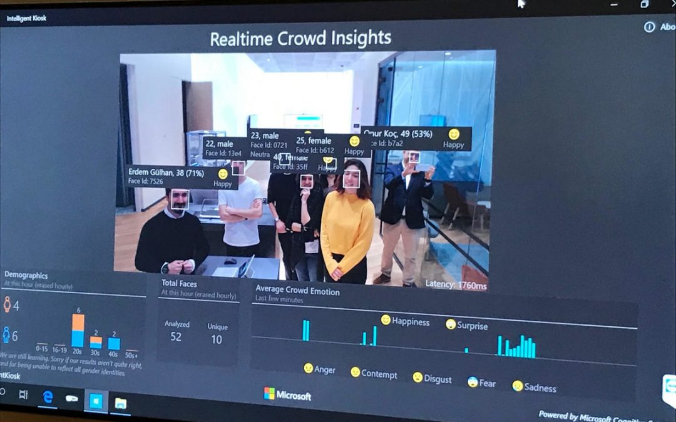Click the Unique count "10"
Image resolution: width=676 pixels, height=422 pixels.
click(x=217, y=339)
